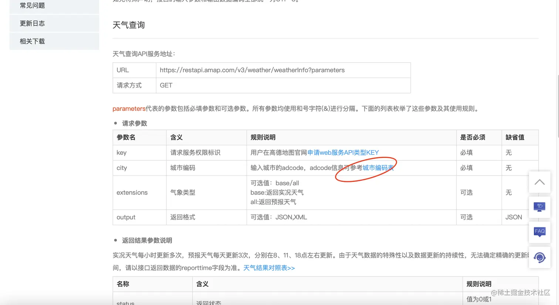Open the 天气结果对照表>> link
Viewport: 559px width, 305px height.
pyautogui.click(x=269, y=268)
